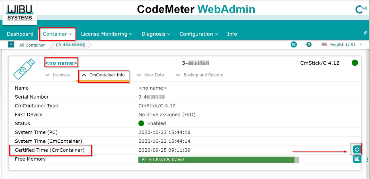Image resolution: width=370 pixels, height=179 pixels.
Task: Click the WIBU Systems logo
Action: click(x=20, y=13)
